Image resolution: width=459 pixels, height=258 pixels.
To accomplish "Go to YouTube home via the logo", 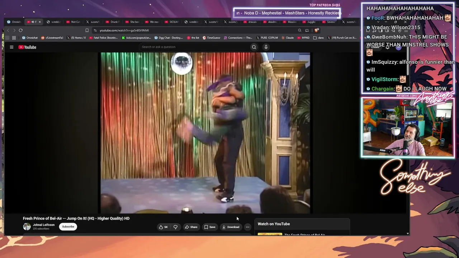I will click(27, 47).
